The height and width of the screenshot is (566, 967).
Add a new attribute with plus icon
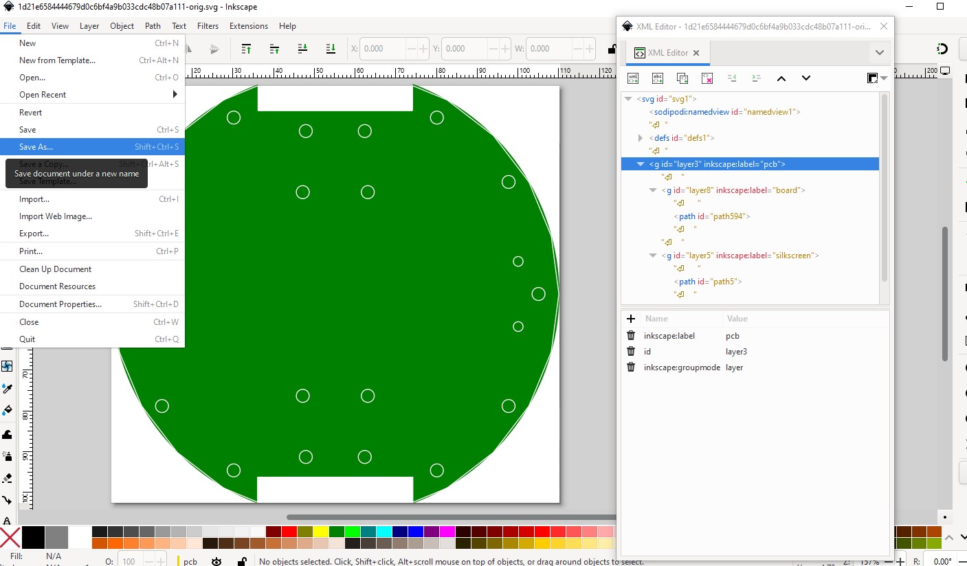point(631,319)
